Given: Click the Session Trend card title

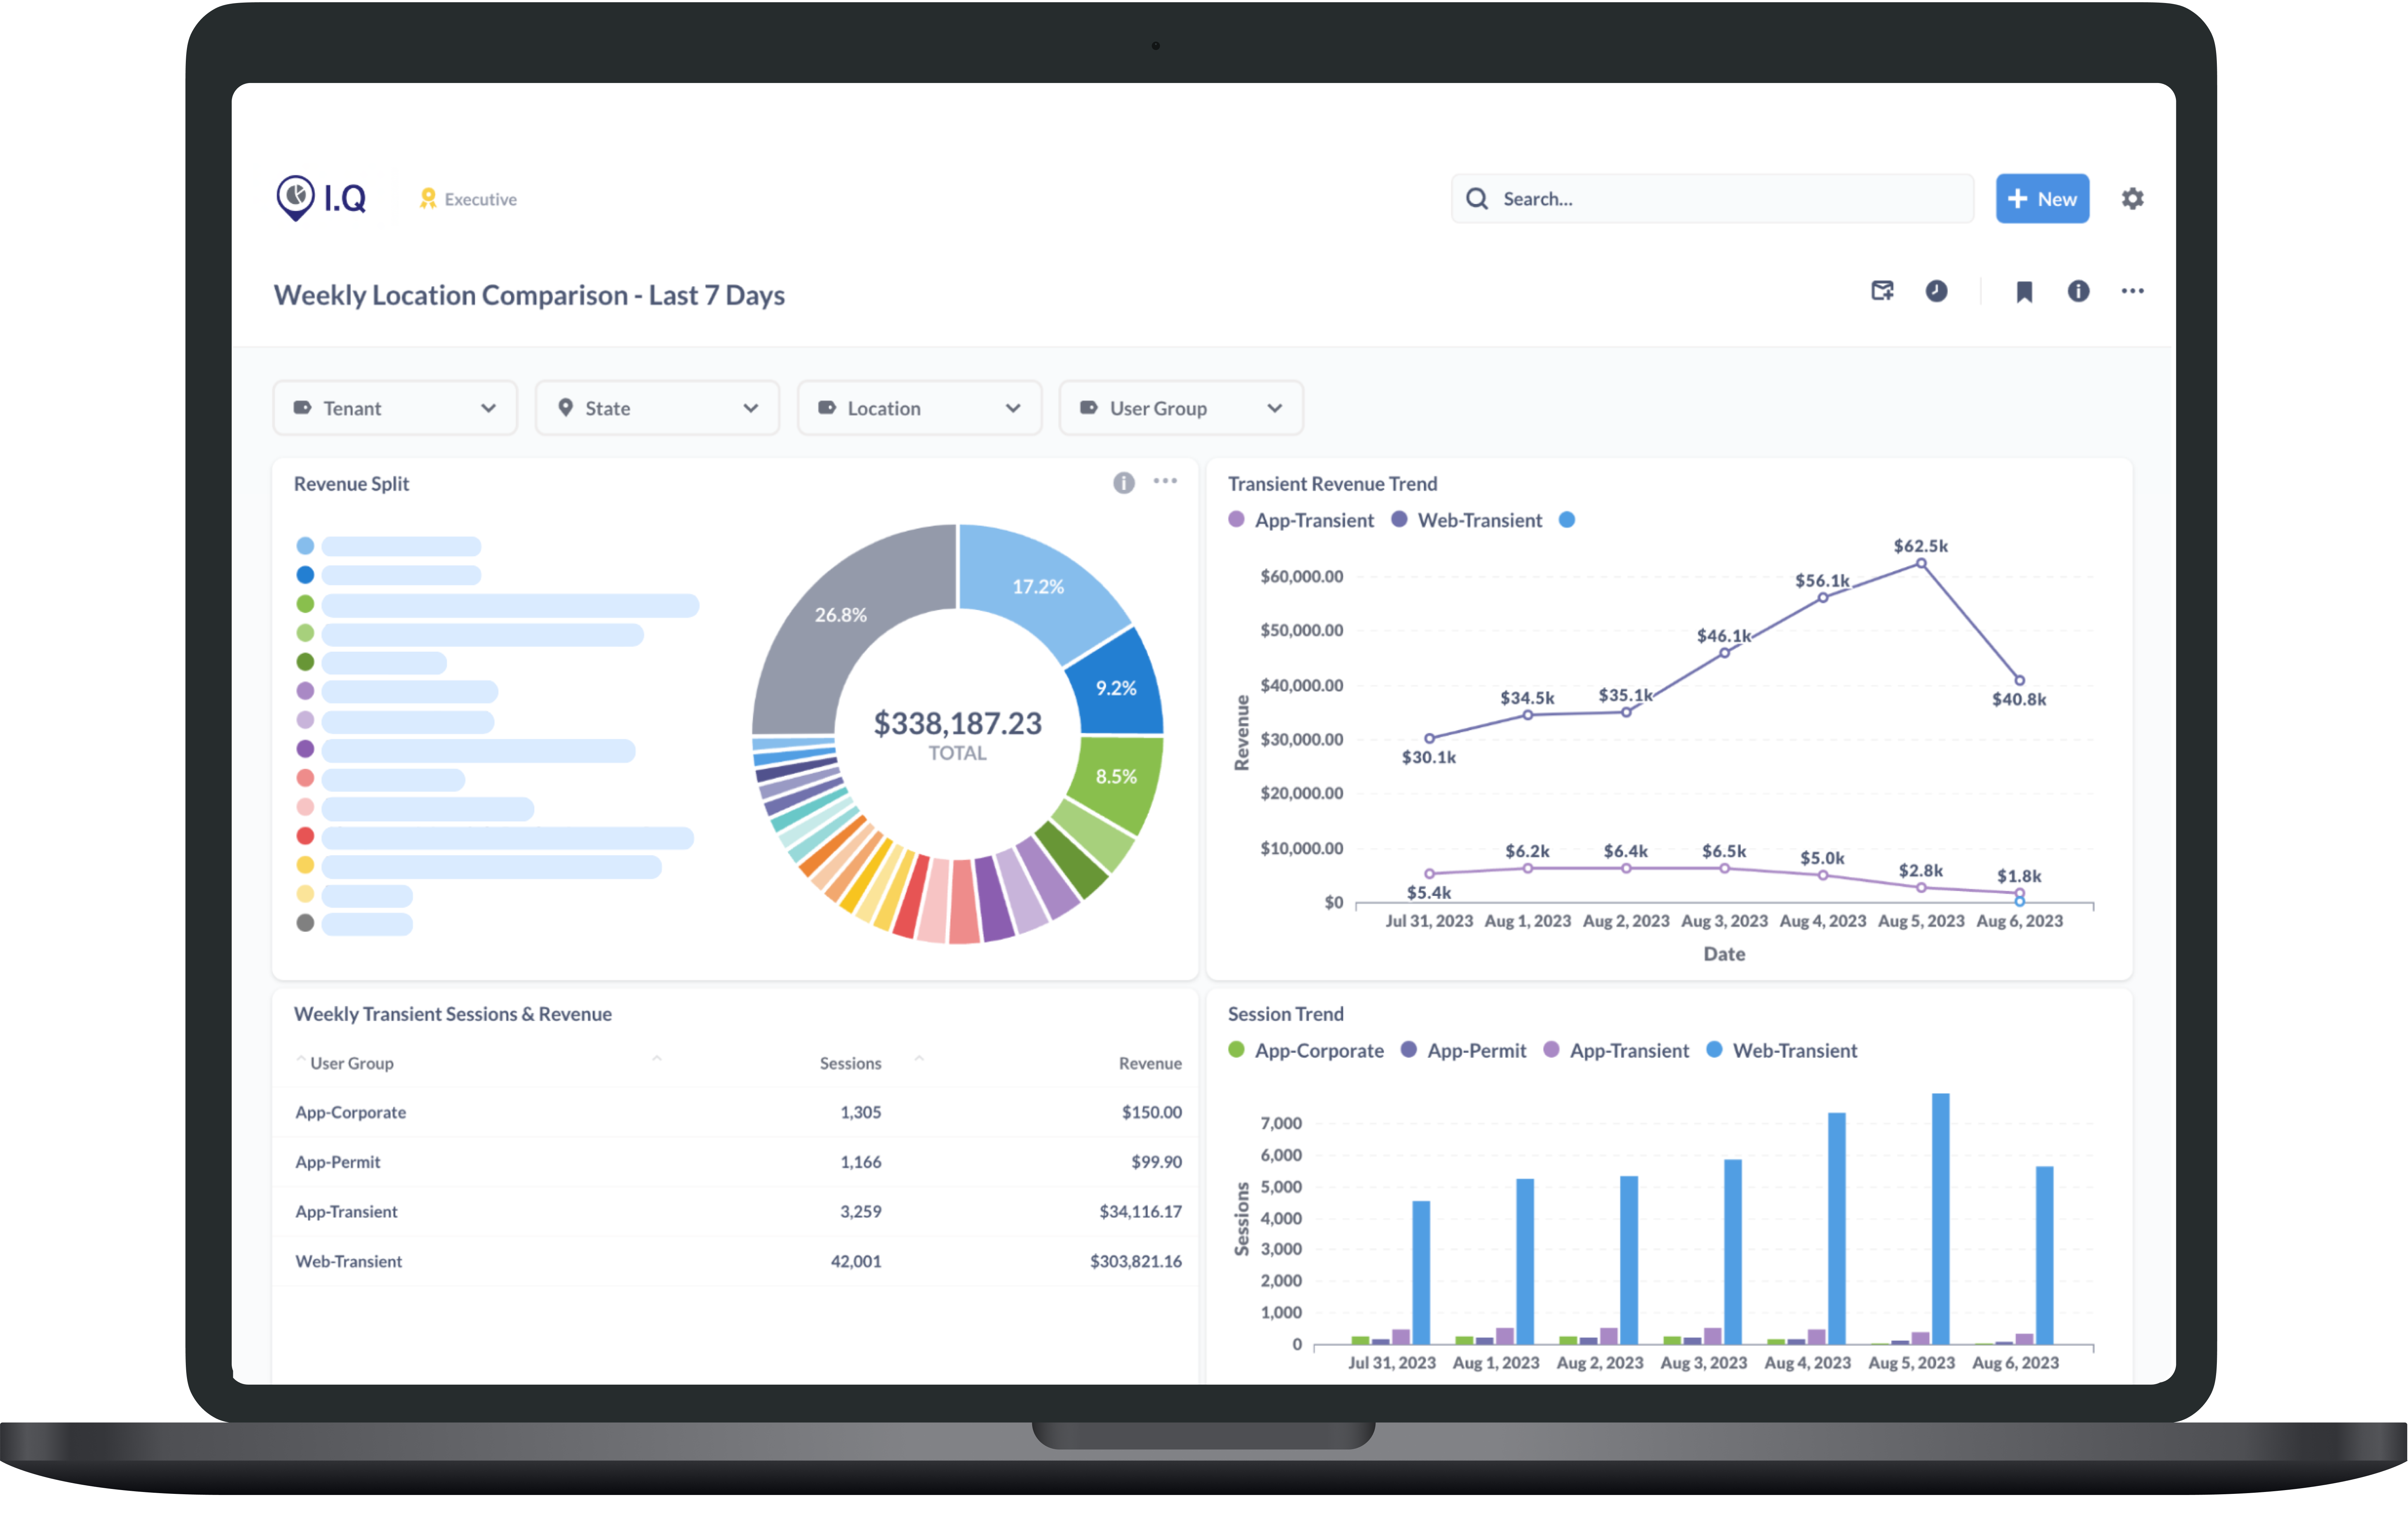Looking at the screenshot, I should (x=1285, y=1014).
